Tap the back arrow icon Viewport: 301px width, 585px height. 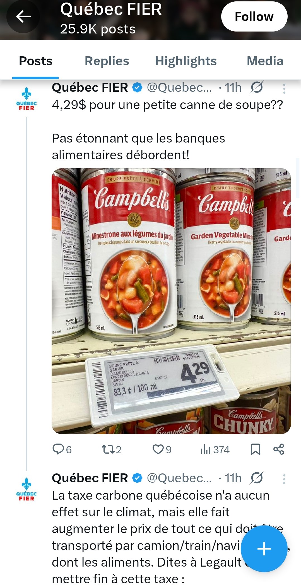pos(23,17)
